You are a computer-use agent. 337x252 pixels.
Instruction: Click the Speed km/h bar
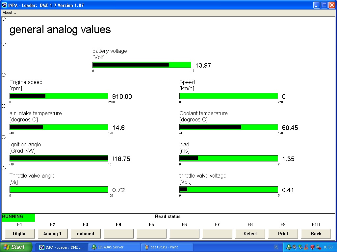point(229,96)
